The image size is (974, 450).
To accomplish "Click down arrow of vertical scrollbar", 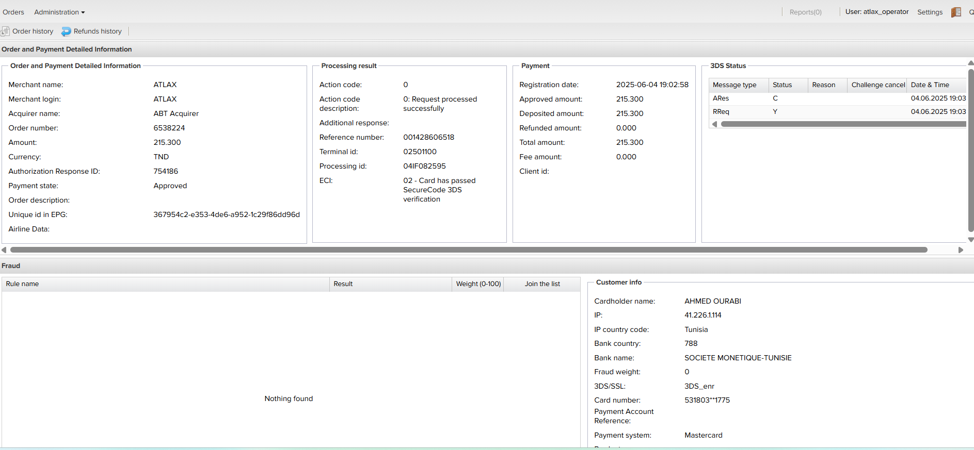I will click(x=970, y=240).
